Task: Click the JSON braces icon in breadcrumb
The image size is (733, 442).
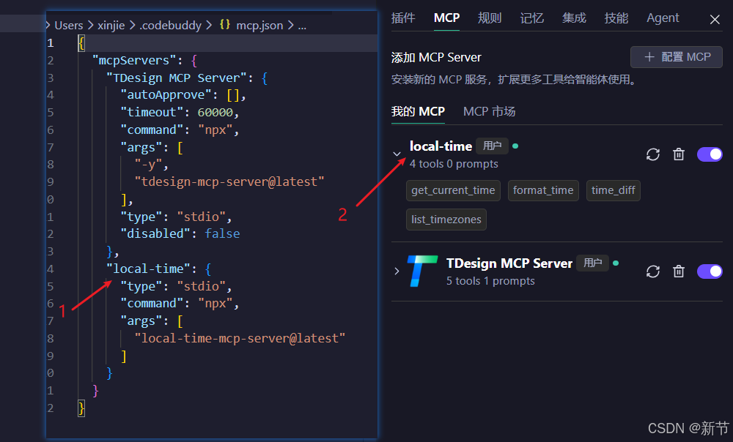Action: [x=225, y=25]
